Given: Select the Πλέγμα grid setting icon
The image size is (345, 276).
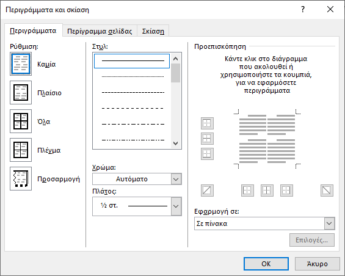Looking at the screenshot, I should click(x=21, y=150).
